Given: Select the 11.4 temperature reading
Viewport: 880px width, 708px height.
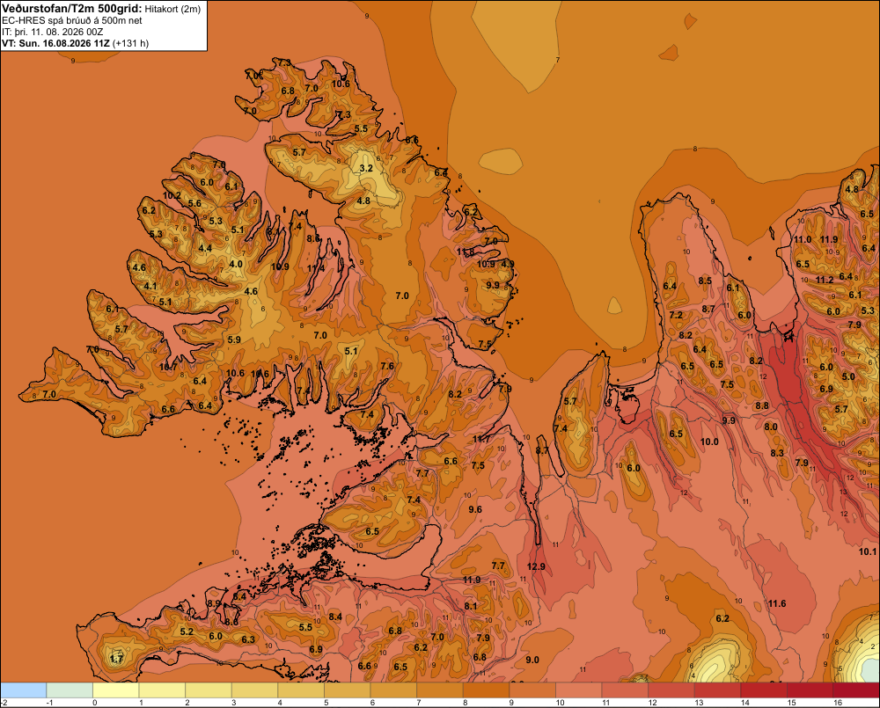Looking at the screenshot, I should (316, 269).
